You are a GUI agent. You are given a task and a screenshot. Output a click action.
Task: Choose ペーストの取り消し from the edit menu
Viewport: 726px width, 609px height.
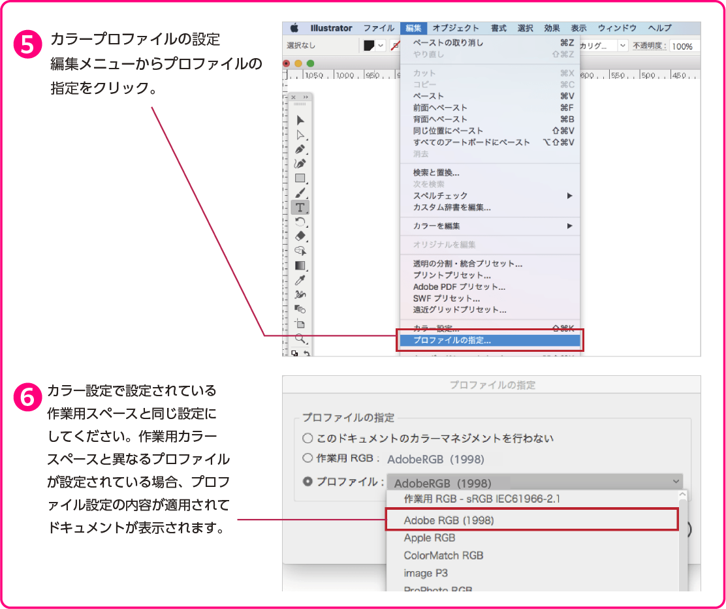490,43
